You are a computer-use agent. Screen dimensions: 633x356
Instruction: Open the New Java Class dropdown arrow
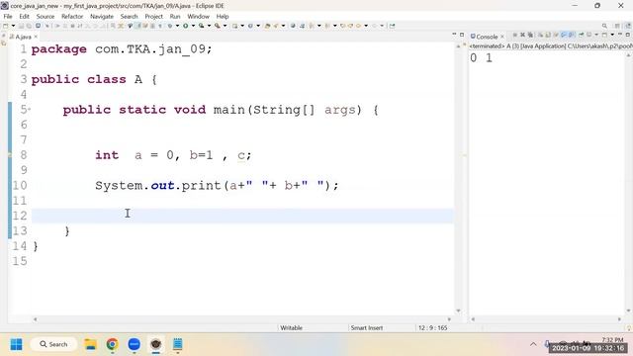(x=258, y=26)
